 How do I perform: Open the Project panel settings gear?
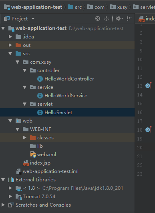119,18
